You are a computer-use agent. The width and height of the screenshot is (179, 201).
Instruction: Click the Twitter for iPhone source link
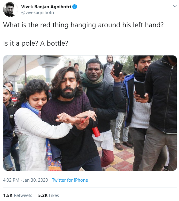(70, 180)
